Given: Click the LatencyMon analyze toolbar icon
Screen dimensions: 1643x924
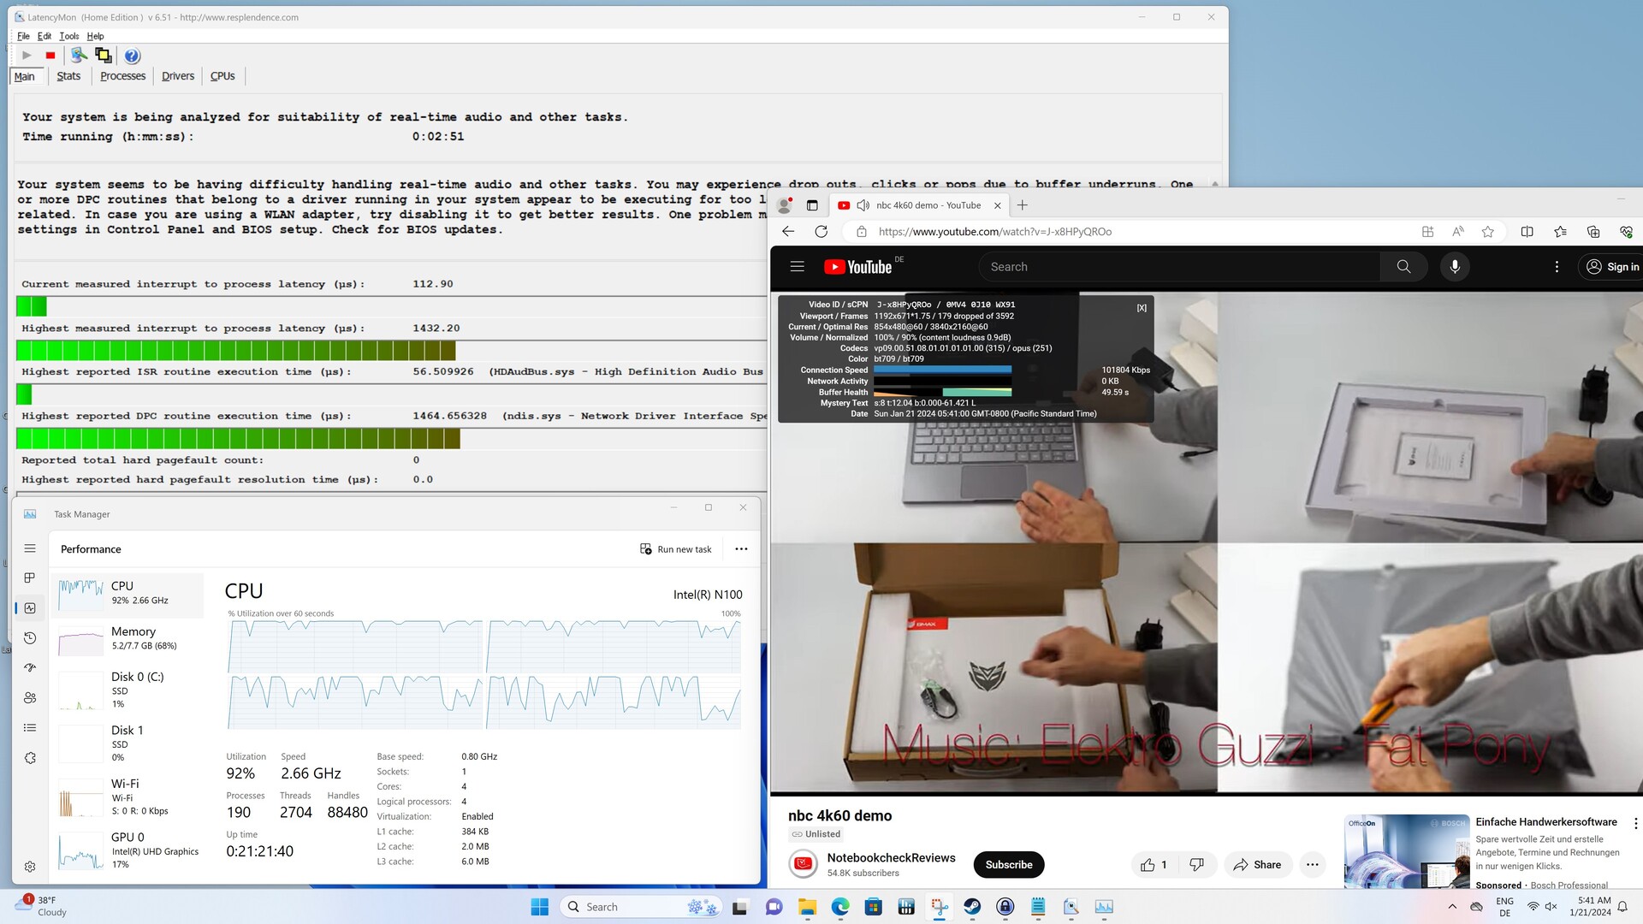Looking at the screenshot, I should (79, 56).
